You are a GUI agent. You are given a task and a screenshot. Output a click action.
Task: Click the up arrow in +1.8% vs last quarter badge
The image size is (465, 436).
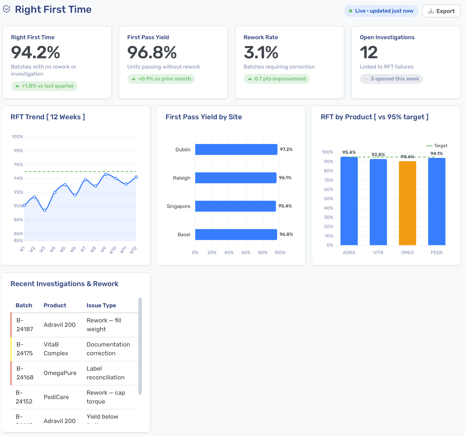click(17, 86)
